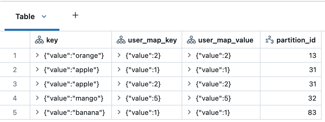Image resolution: width=325 pixels, height=122 pixels.
Task: Click the struct icon on user_map_value header
Action: [191, 40]
